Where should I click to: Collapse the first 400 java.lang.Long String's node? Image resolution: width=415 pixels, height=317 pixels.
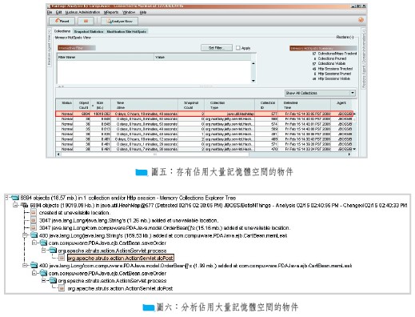click(x=25, y=235)
